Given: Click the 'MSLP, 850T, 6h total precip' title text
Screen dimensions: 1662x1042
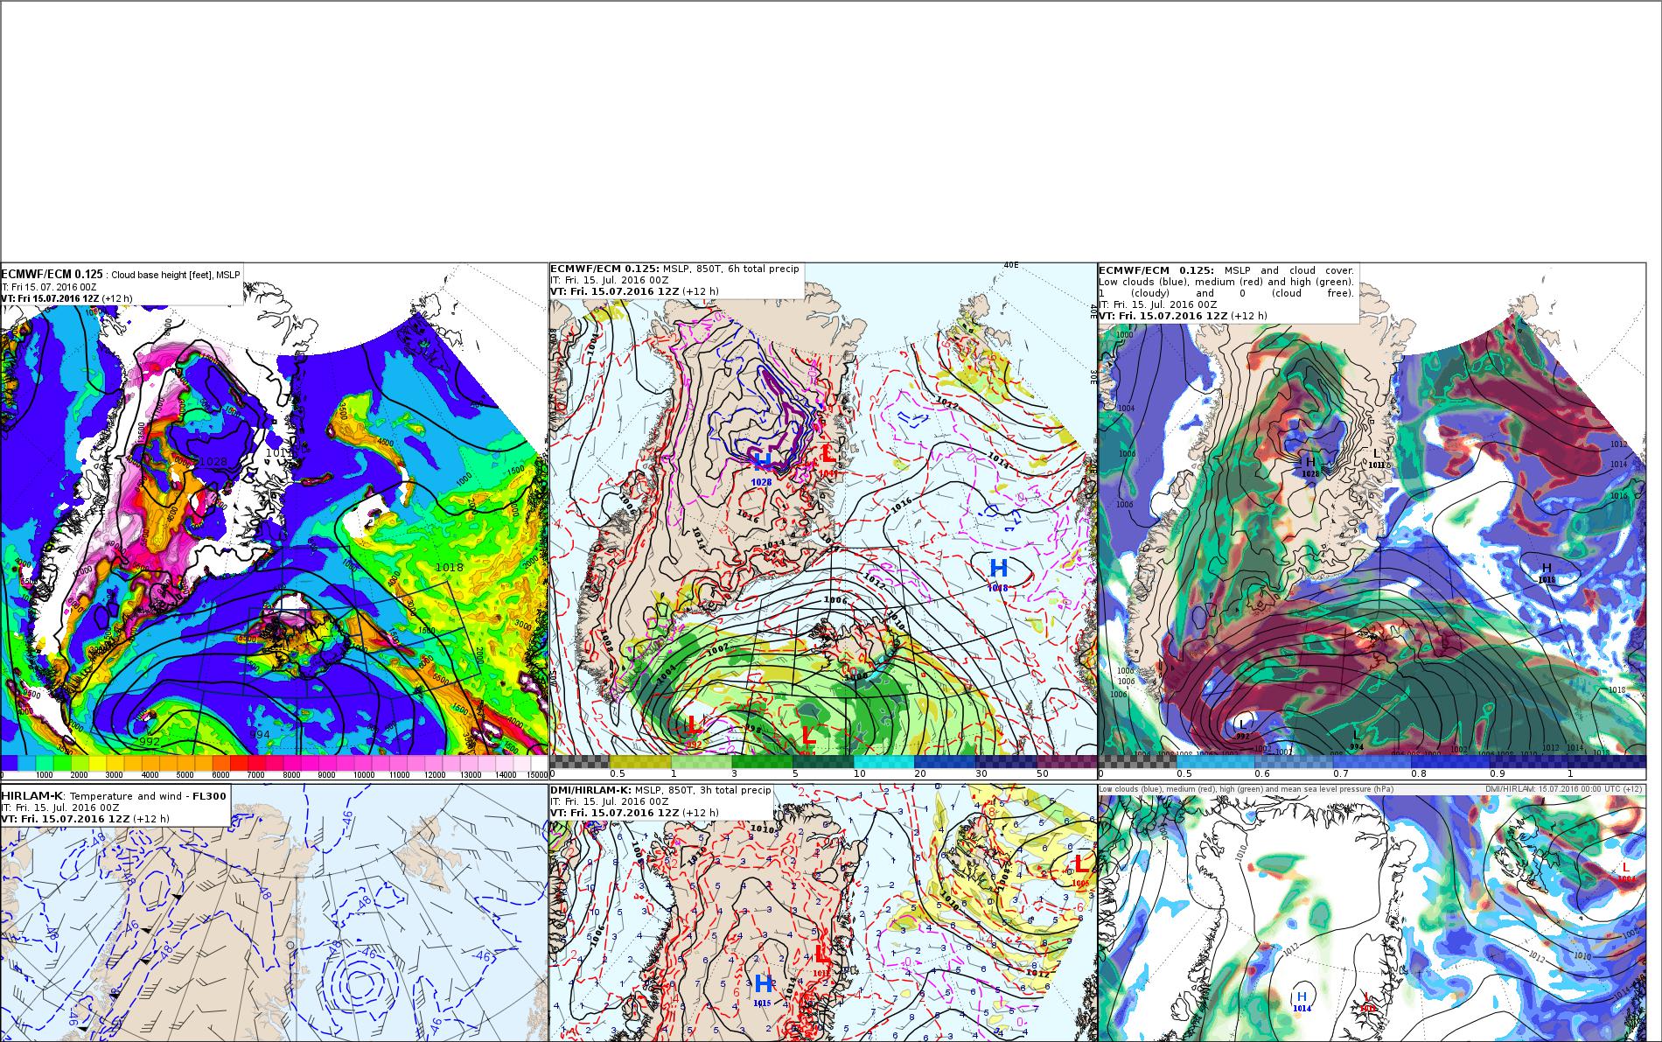Looking at the screenshot, I should point(730,269).
